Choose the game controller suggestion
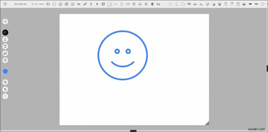The image size is (268, 132). [189, 4]
